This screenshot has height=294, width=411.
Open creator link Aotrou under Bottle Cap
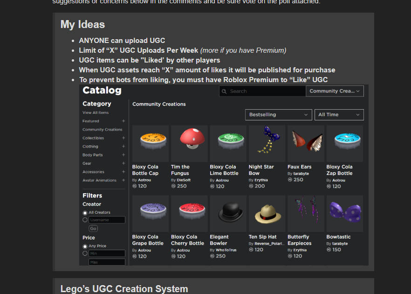click(144, 180)
